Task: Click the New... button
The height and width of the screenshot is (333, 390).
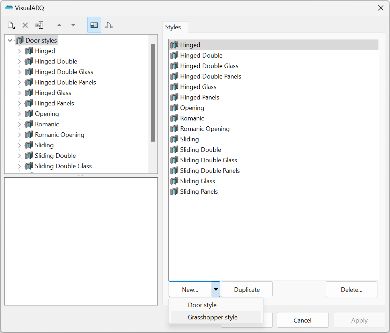Action: coord(190,289)
